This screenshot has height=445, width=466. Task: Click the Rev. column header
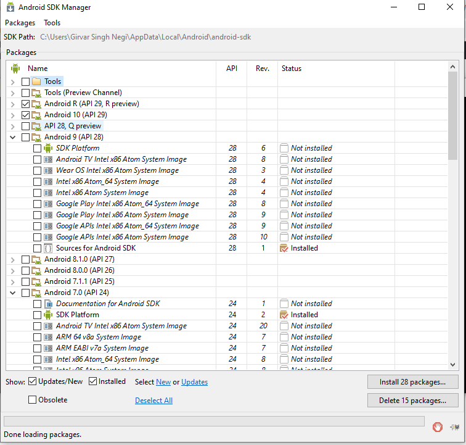pyautogui.click(x=263, y=69)
